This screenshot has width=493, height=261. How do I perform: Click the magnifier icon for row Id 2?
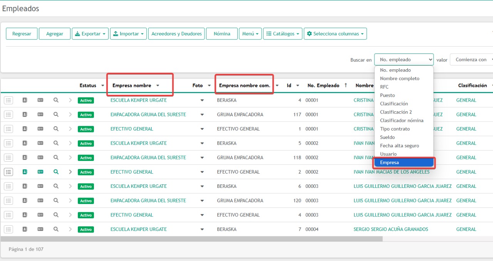click(56, 172)
